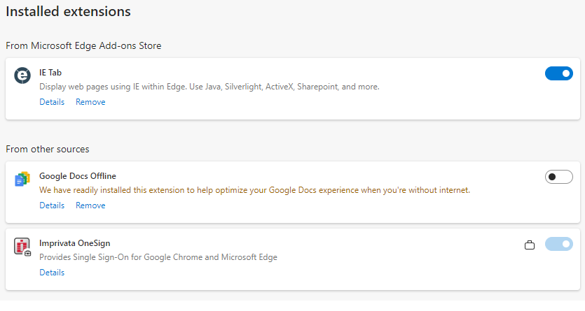
Task: Click the Imprivata OneSign title text
Action: [74, 243]
